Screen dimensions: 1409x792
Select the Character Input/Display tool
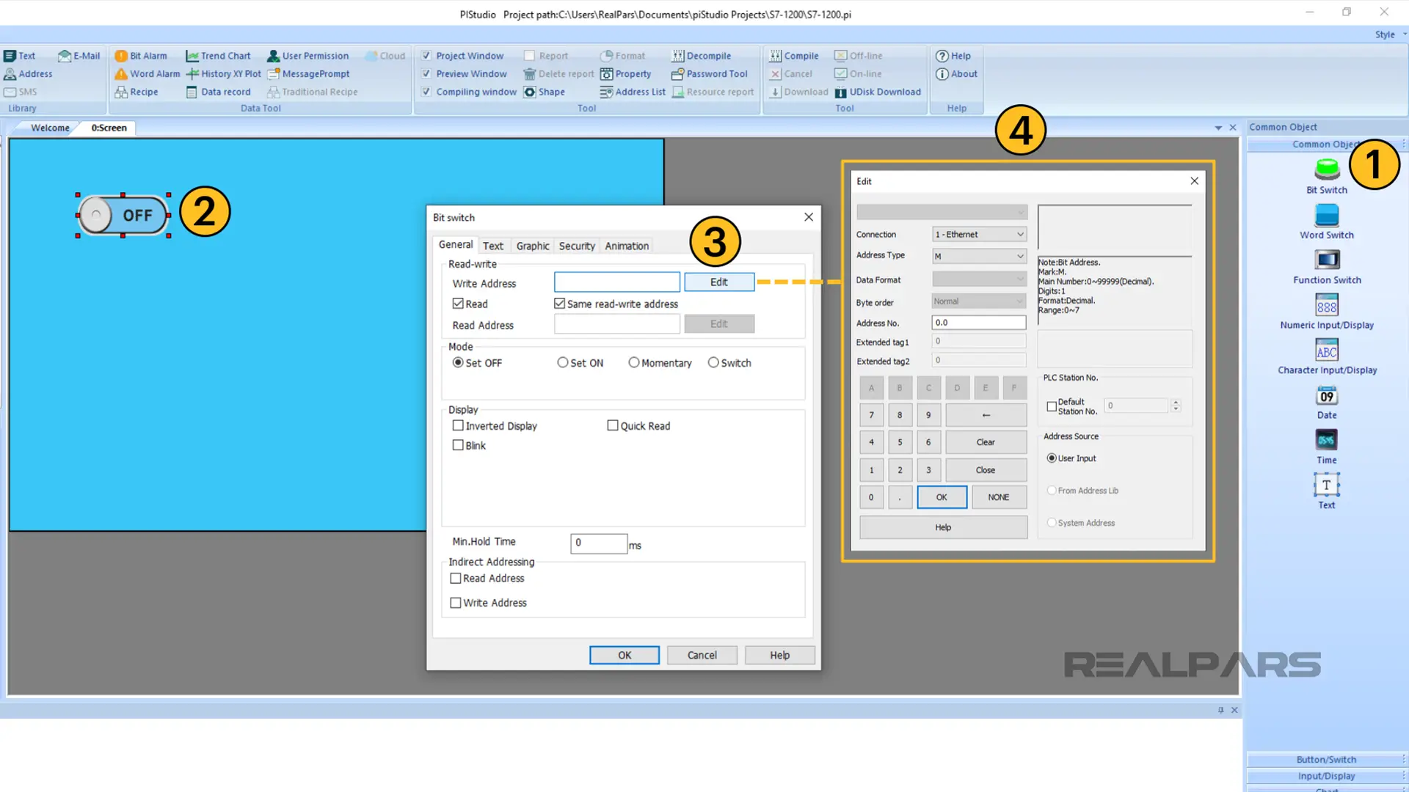[1326, 351]
